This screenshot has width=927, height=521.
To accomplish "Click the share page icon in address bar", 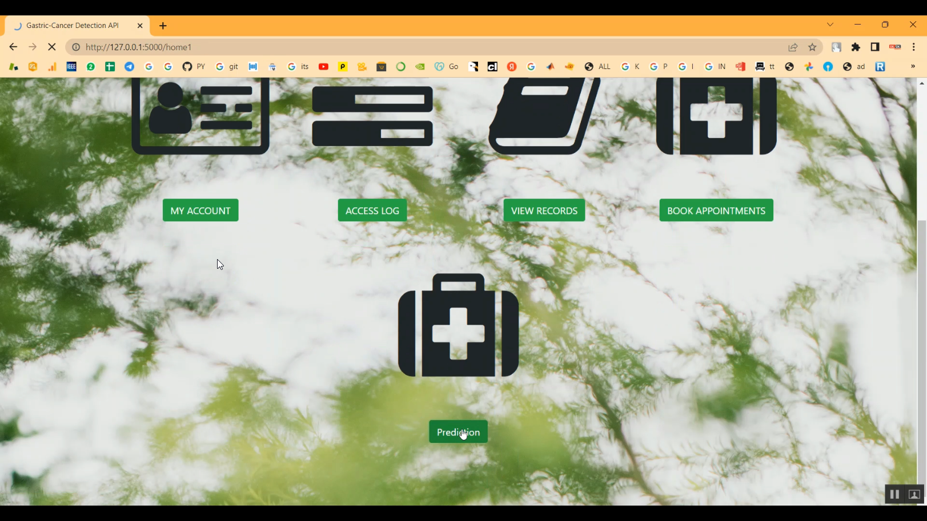I will [x=793, y=47].
